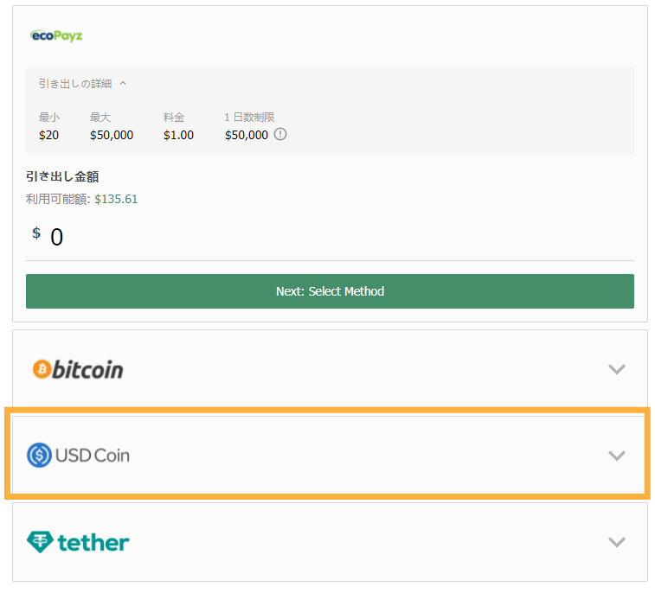Click the 料金 $1.00 fee value
This screenshot has width=655, height=593.
[178, 135]
